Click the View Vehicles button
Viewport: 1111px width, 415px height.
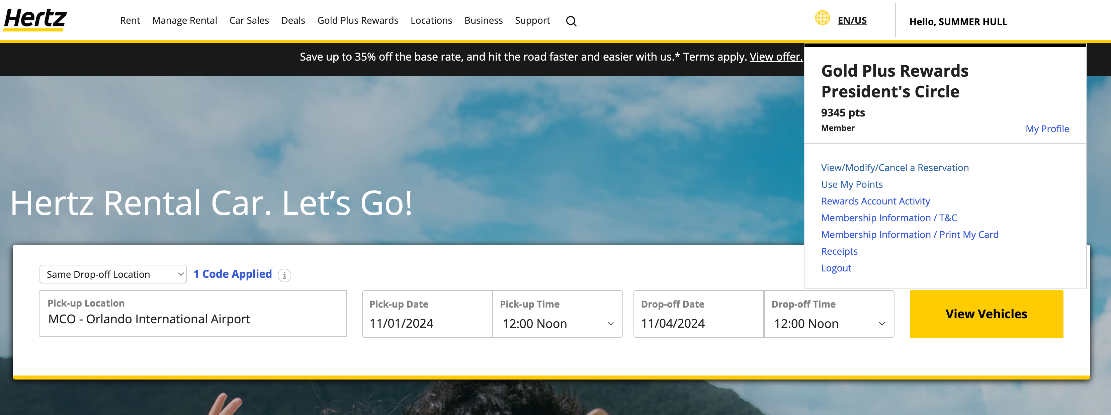(986, 314)
